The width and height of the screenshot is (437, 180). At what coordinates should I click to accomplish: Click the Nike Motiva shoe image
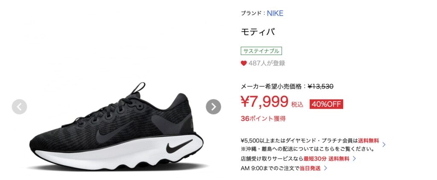116,126
